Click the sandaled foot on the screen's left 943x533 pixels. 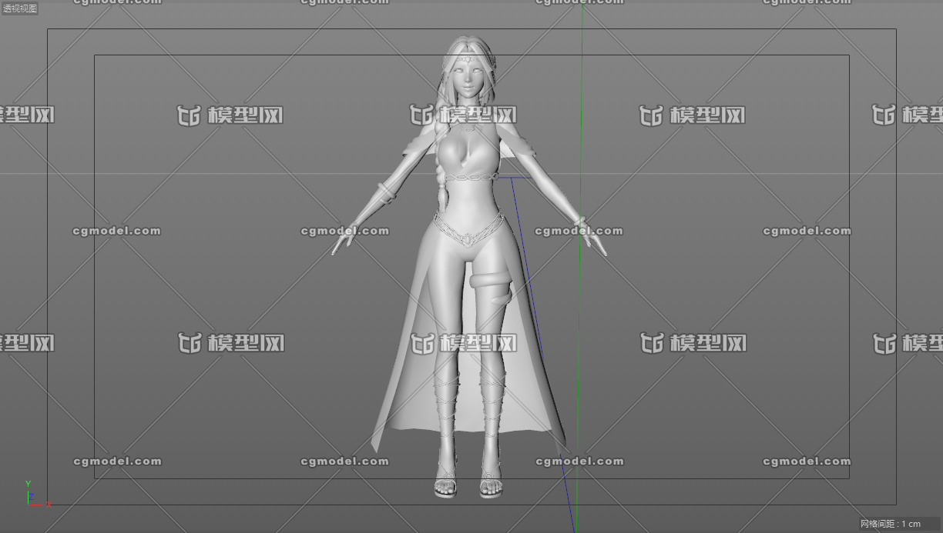pos(447,485)
